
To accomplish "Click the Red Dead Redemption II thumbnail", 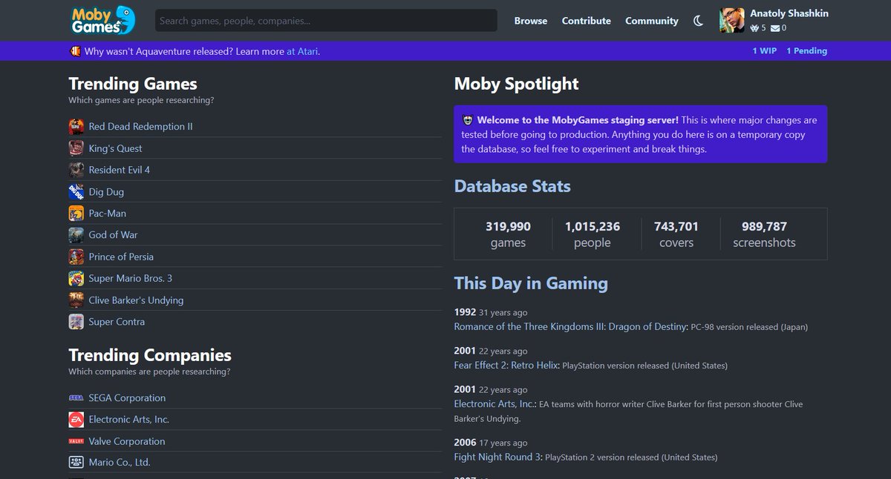I will 76,127.
